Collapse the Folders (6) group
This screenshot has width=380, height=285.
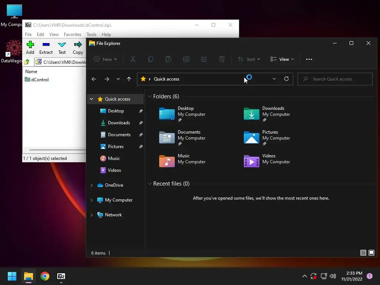[150, 96]
